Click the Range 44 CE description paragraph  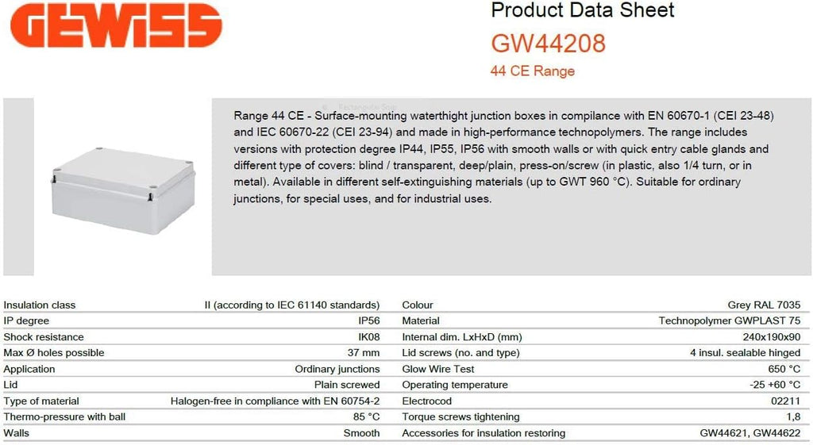[504, 157]
